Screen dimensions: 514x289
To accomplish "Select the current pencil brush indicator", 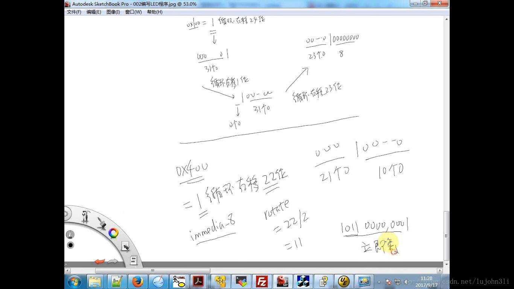I will coord(70,234).
